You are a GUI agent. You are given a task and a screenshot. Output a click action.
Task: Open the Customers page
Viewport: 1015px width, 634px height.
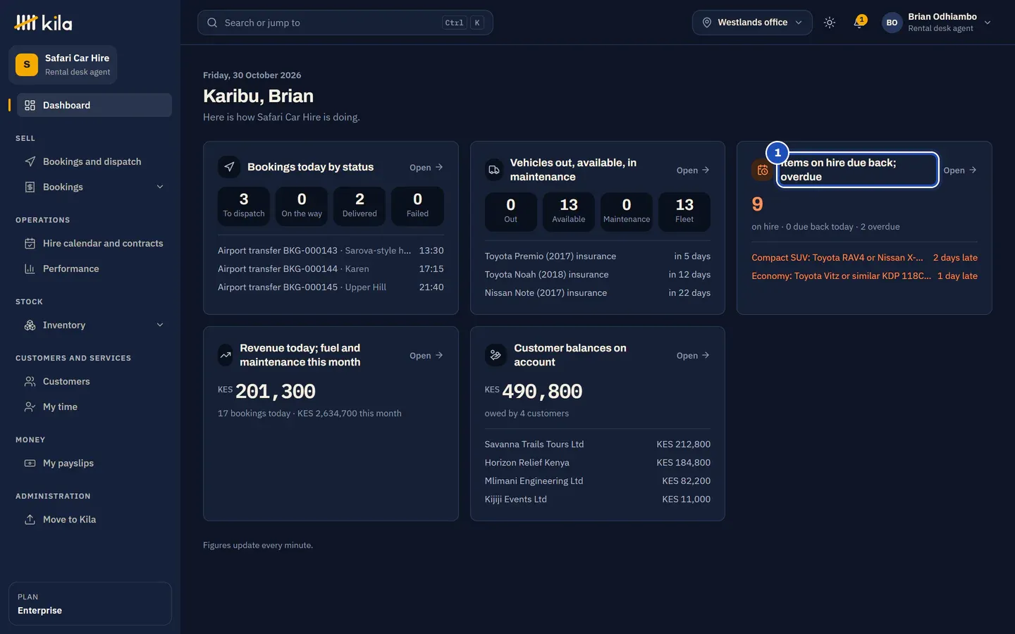(x=94, y=381)
